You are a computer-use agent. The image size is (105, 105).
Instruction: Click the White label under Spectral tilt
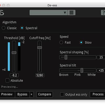[92, 75]
